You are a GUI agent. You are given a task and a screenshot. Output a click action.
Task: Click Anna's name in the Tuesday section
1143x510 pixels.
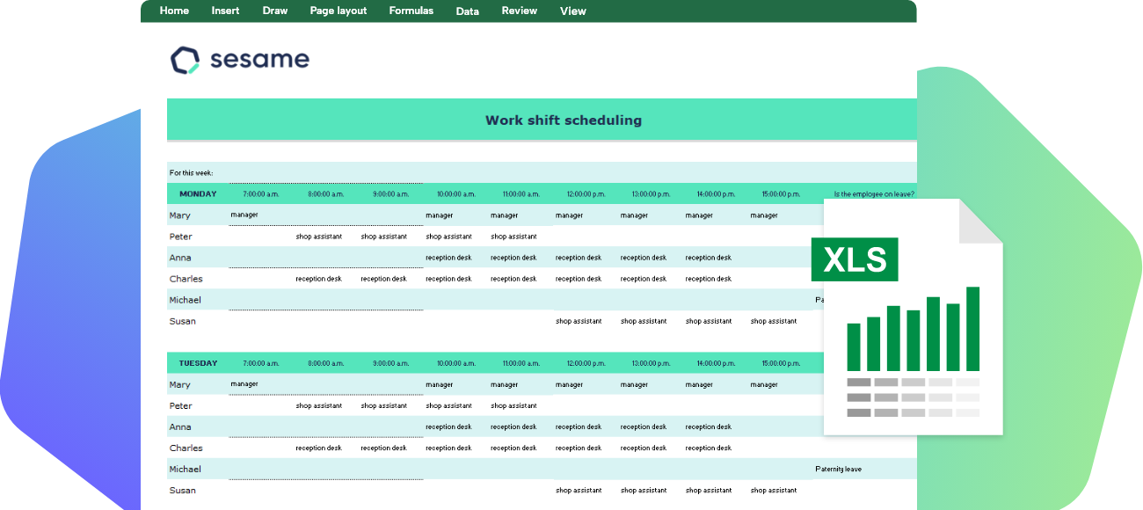click(179, 427)
